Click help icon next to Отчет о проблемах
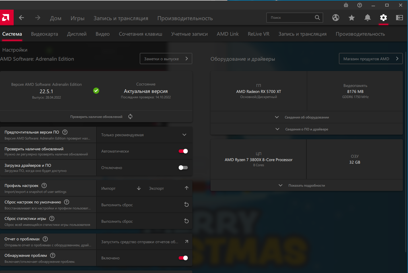This screenshot has width=408, height=273. tap(45, 239)
